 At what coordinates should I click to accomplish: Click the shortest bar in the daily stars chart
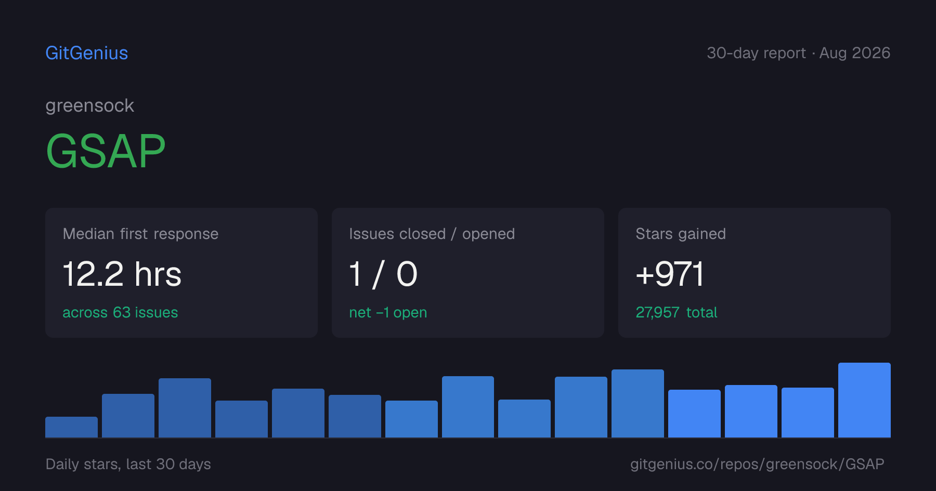[x=71, y=427]
